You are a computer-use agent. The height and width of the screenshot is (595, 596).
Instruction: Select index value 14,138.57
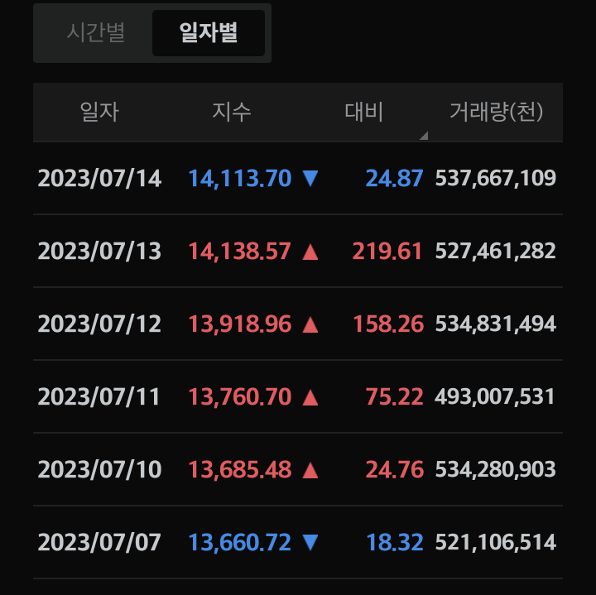240,251
